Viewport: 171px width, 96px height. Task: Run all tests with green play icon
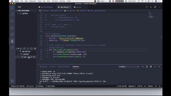click(21, 49)
